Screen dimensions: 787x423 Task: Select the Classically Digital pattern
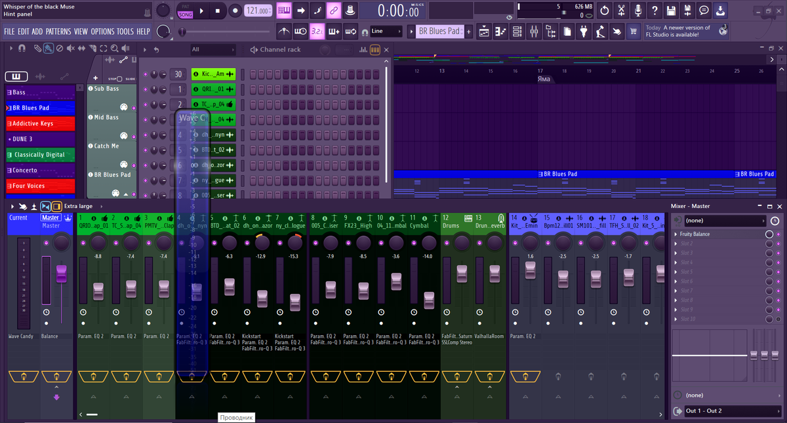(40, 155)
